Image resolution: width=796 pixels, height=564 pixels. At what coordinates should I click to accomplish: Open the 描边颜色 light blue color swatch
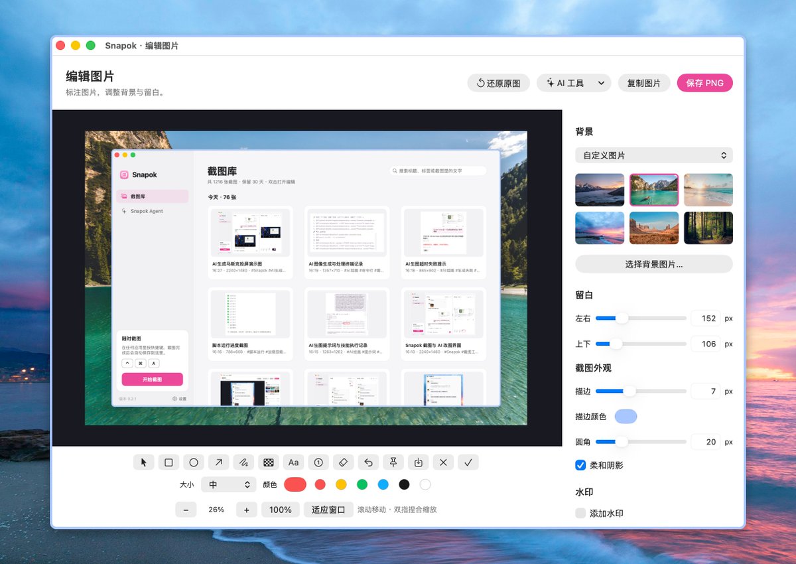626,417
